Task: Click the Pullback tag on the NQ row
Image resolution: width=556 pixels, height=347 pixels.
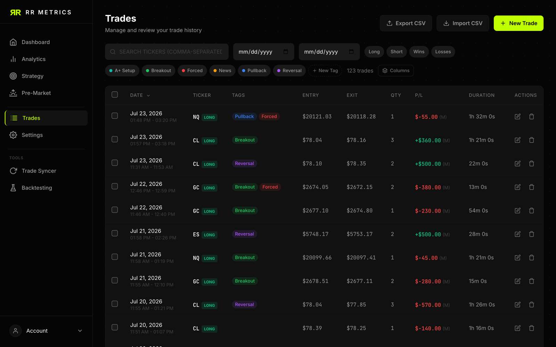Action: [244, 117]
